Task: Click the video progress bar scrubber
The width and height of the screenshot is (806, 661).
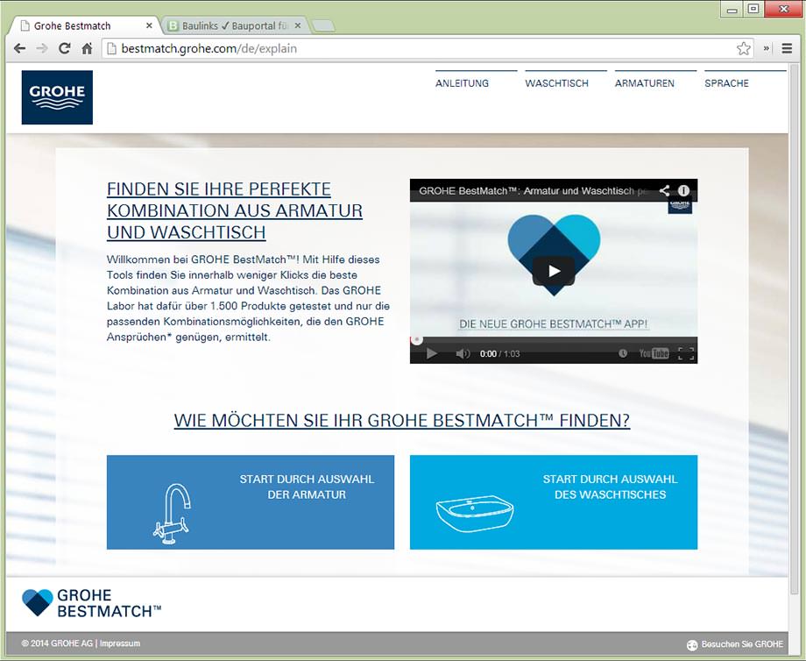Action: point(417,339)
